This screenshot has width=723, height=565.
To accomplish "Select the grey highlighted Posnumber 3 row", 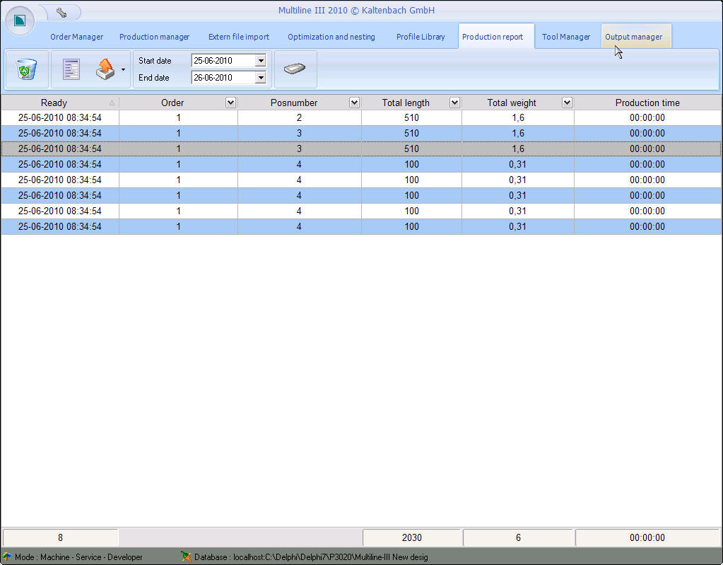I will tap(362, 148).
